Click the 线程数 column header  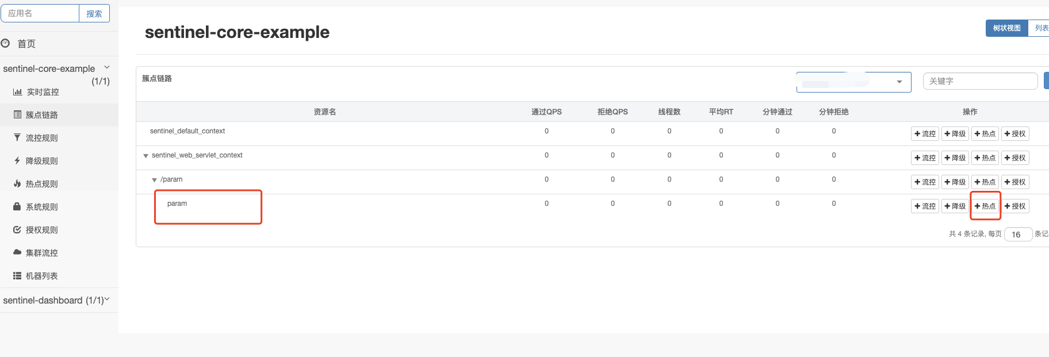tap(669, 112)
